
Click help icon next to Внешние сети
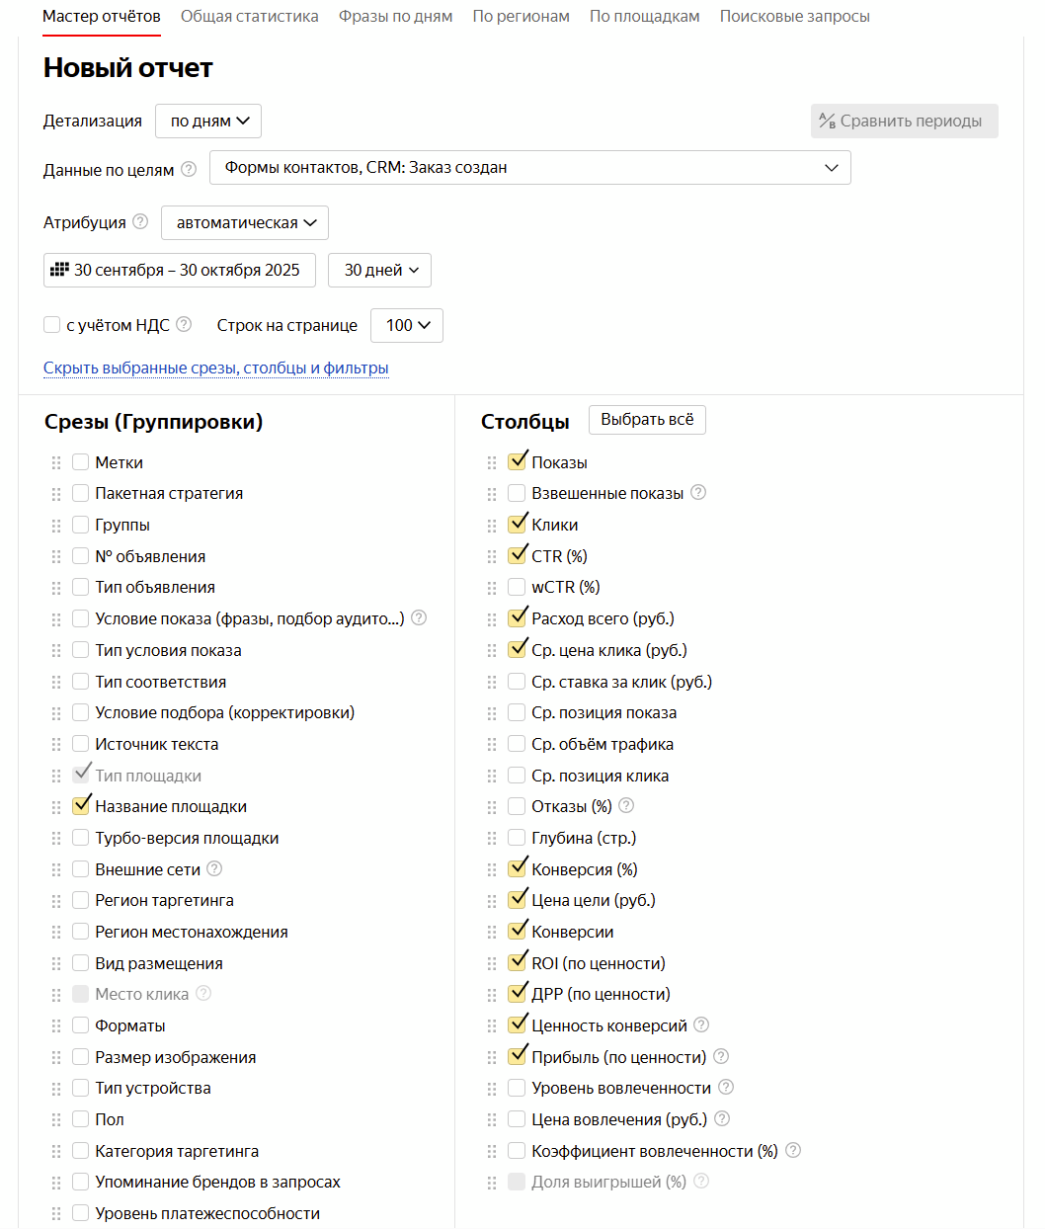pos(214,868)
